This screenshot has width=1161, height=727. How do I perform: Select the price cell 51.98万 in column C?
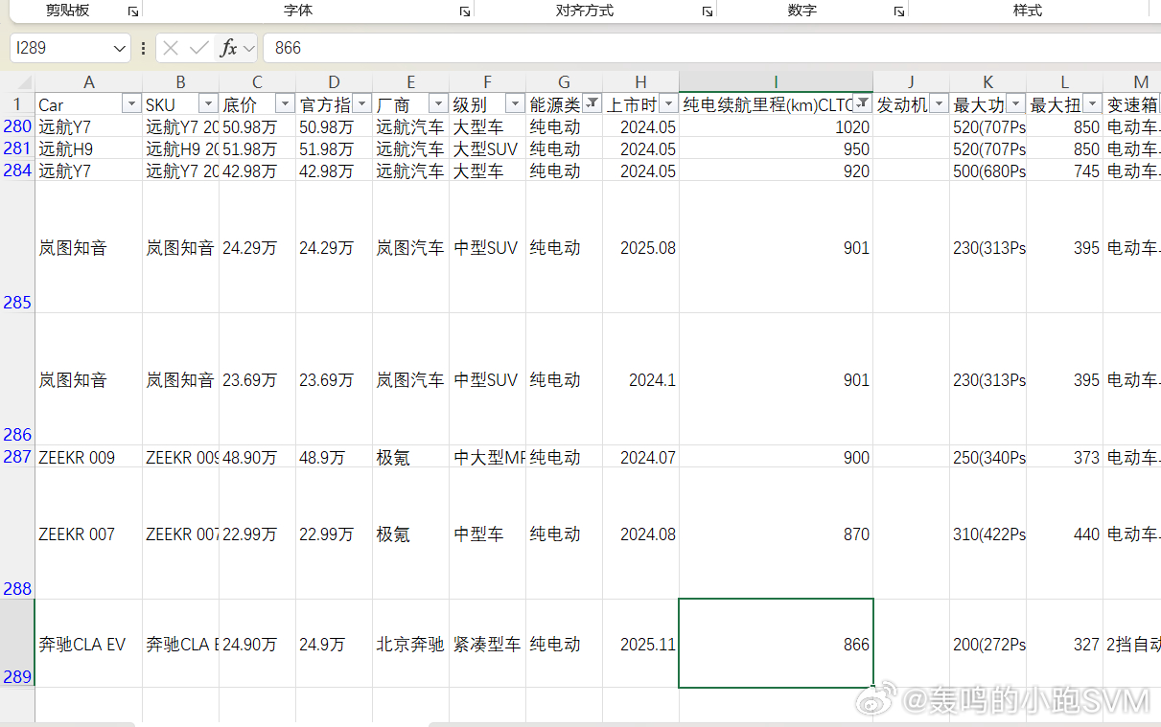pos(257,148)
